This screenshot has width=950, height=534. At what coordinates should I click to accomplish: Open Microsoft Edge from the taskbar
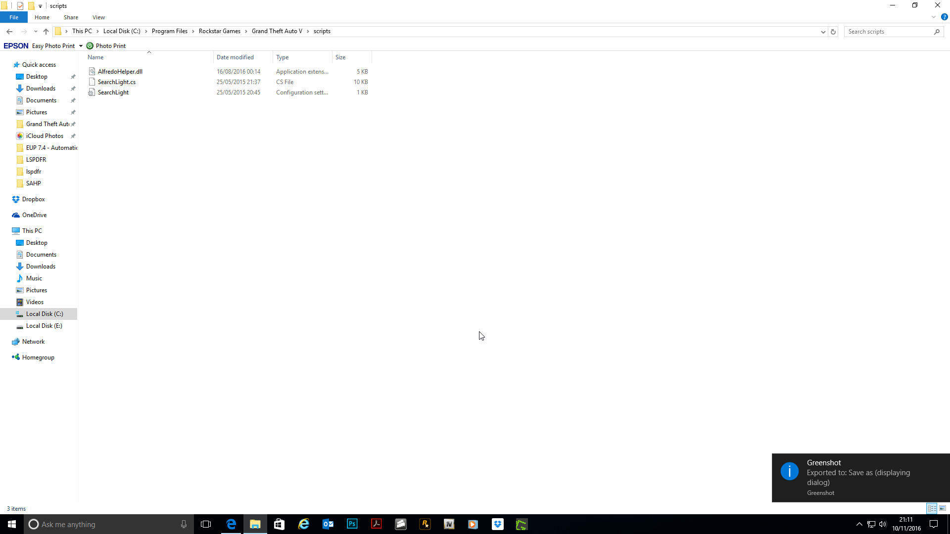coord(231,524)
